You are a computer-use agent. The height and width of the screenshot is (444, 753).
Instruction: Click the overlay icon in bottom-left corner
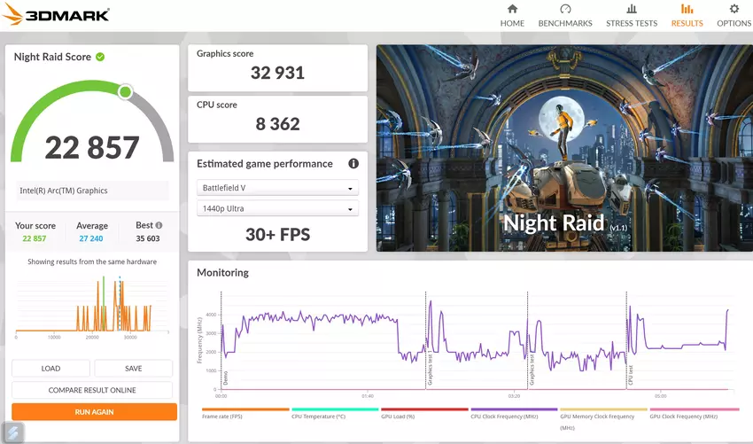(x=12, y=432)
